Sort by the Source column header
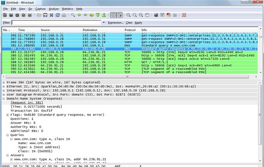This screenshot has width=264, height=167. tap(45, 30)
